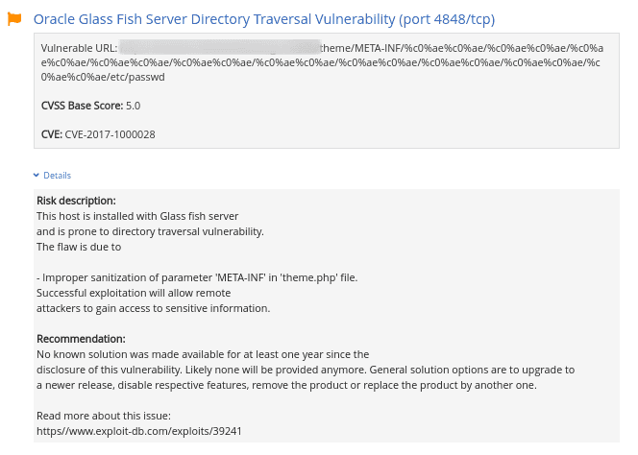The width and height of the screenshot is (638, 455).
Task: Click the Vulnerable URL label
Action: 80,47
